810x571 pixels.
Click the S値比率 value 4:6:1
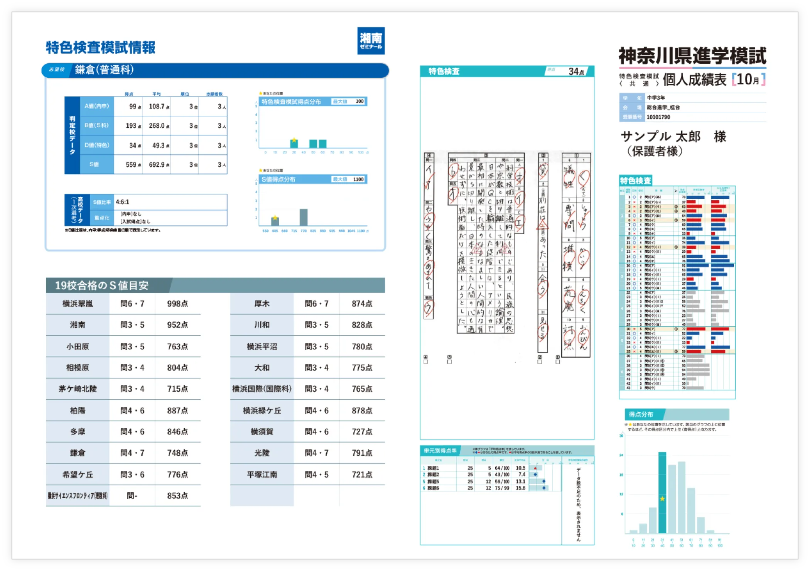pos(122,202)
